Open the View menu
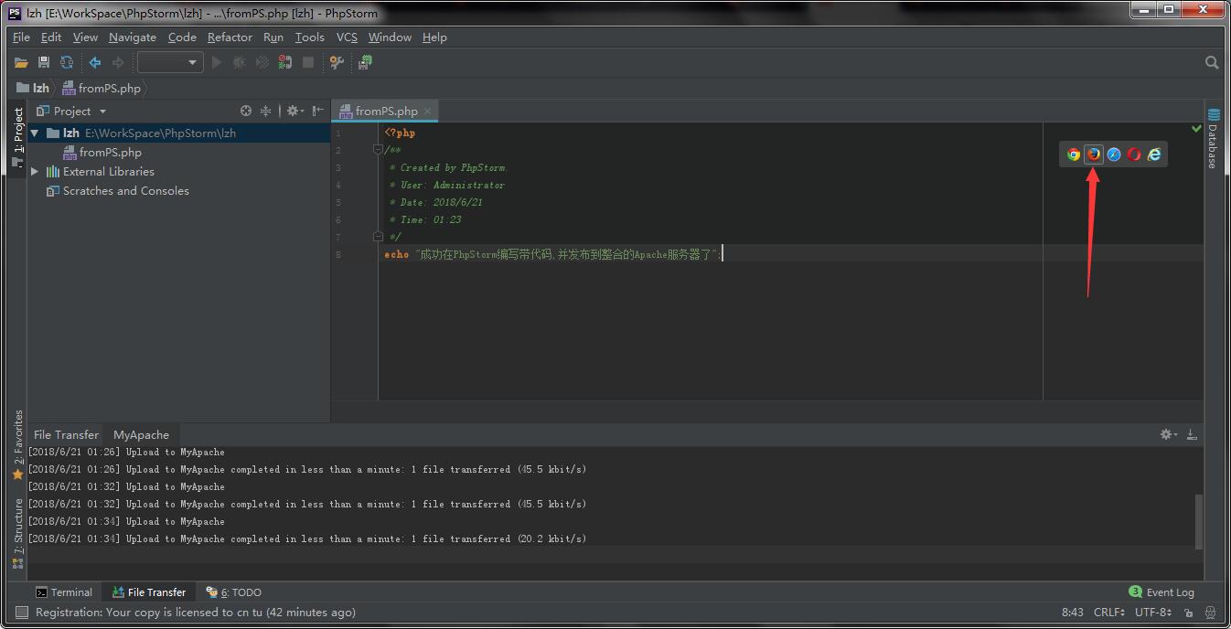Screen dimensions: 1231x629 tap(85, 37)
